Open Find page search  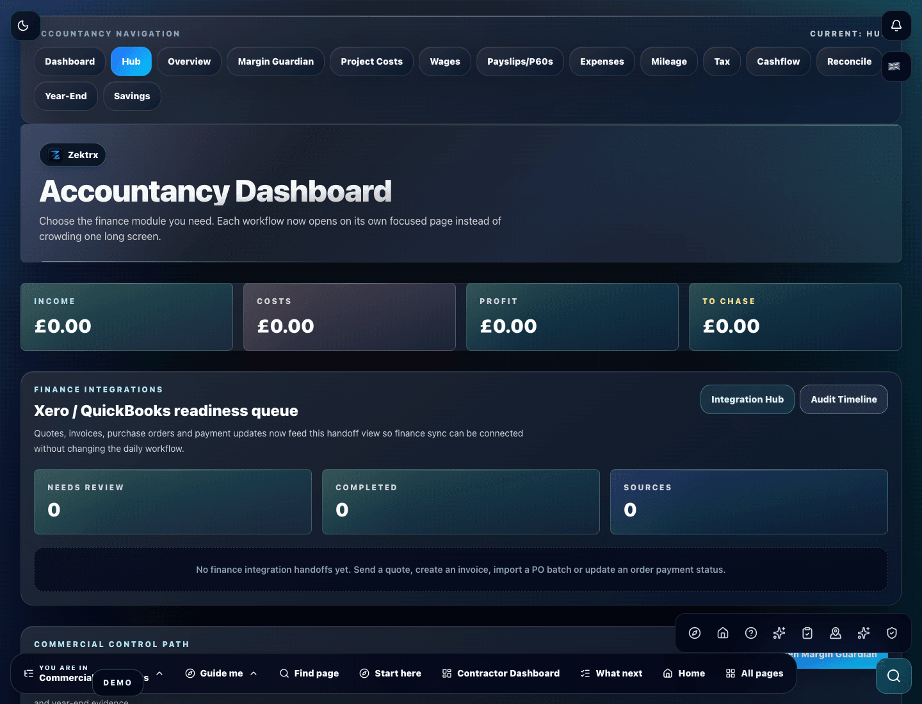[309, 673]
